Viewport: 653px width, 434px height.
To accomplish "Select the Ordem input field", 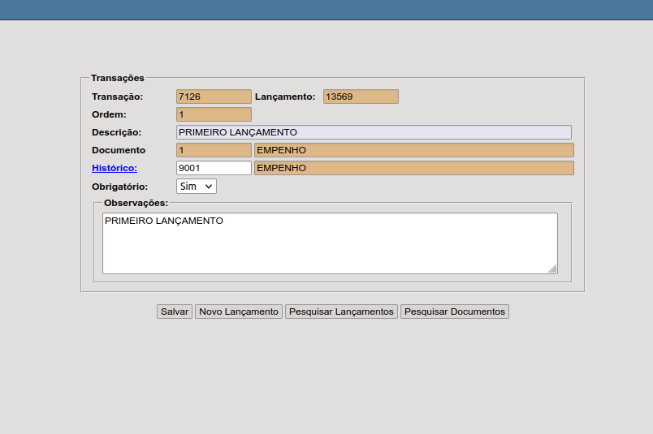I will 214,114.
